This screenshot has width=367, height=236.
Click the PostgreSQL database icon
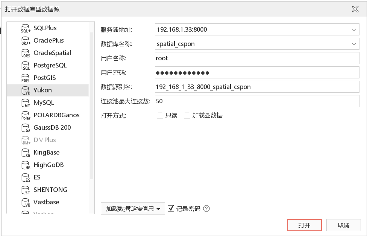[x=26, y=66]
